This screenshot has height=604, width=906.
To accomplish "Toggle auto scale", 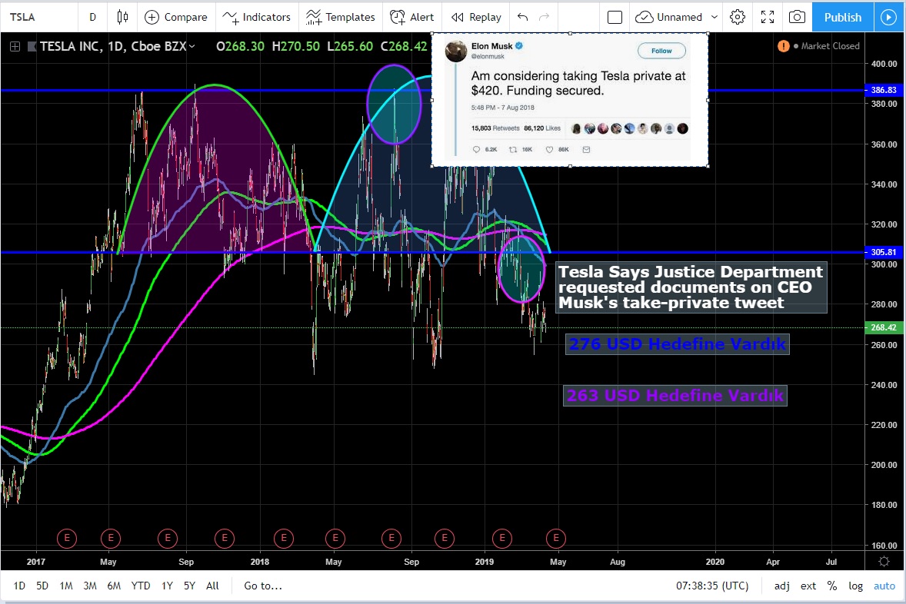I will coord(884,586).
